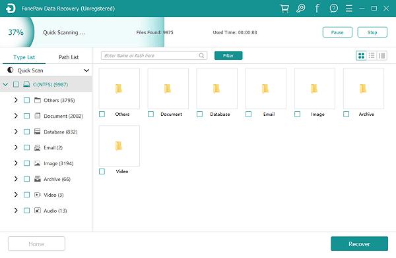This screenshot has width=396, height=258.
Task: Check the Database (832) tree checkbox
Action: (x=26, y=132)
